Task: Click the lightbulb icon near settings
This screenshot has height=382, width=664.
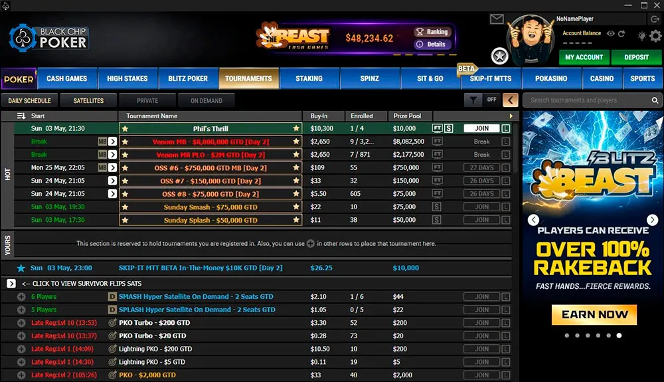Action: 642,36
